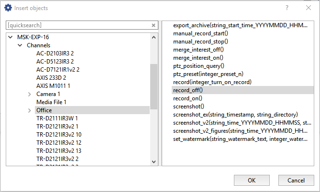Select the manual_record_start() function
Screen dimensions: 320x192
(x=200, y=33)
